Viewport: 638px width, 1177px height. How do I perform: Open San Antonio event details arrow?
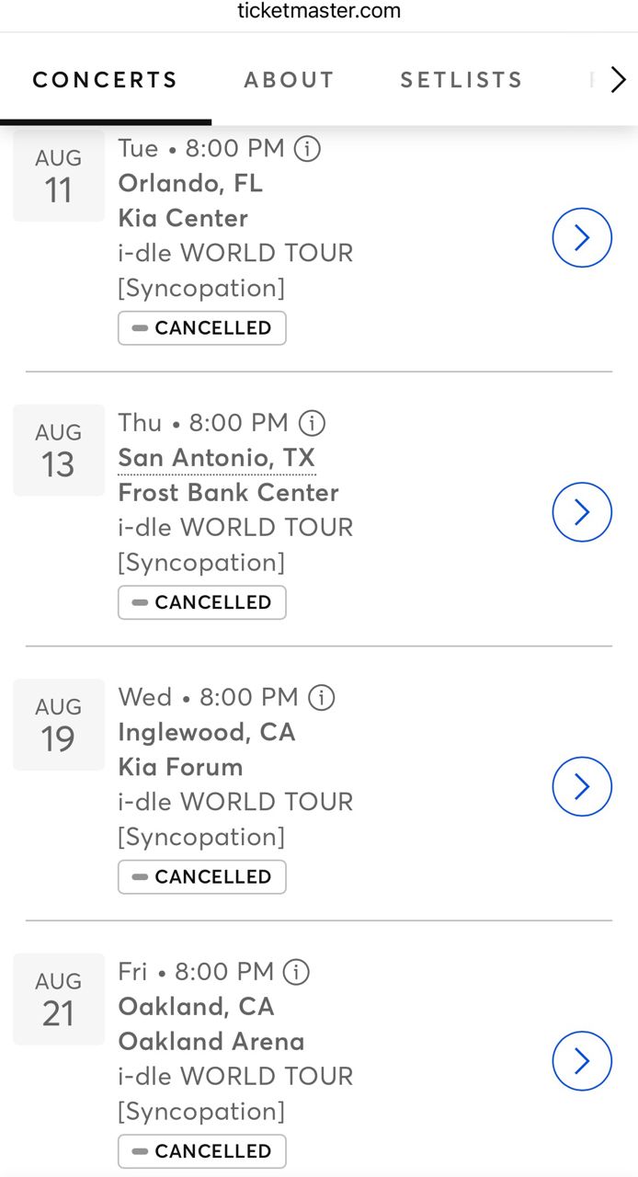pos(581,512)
